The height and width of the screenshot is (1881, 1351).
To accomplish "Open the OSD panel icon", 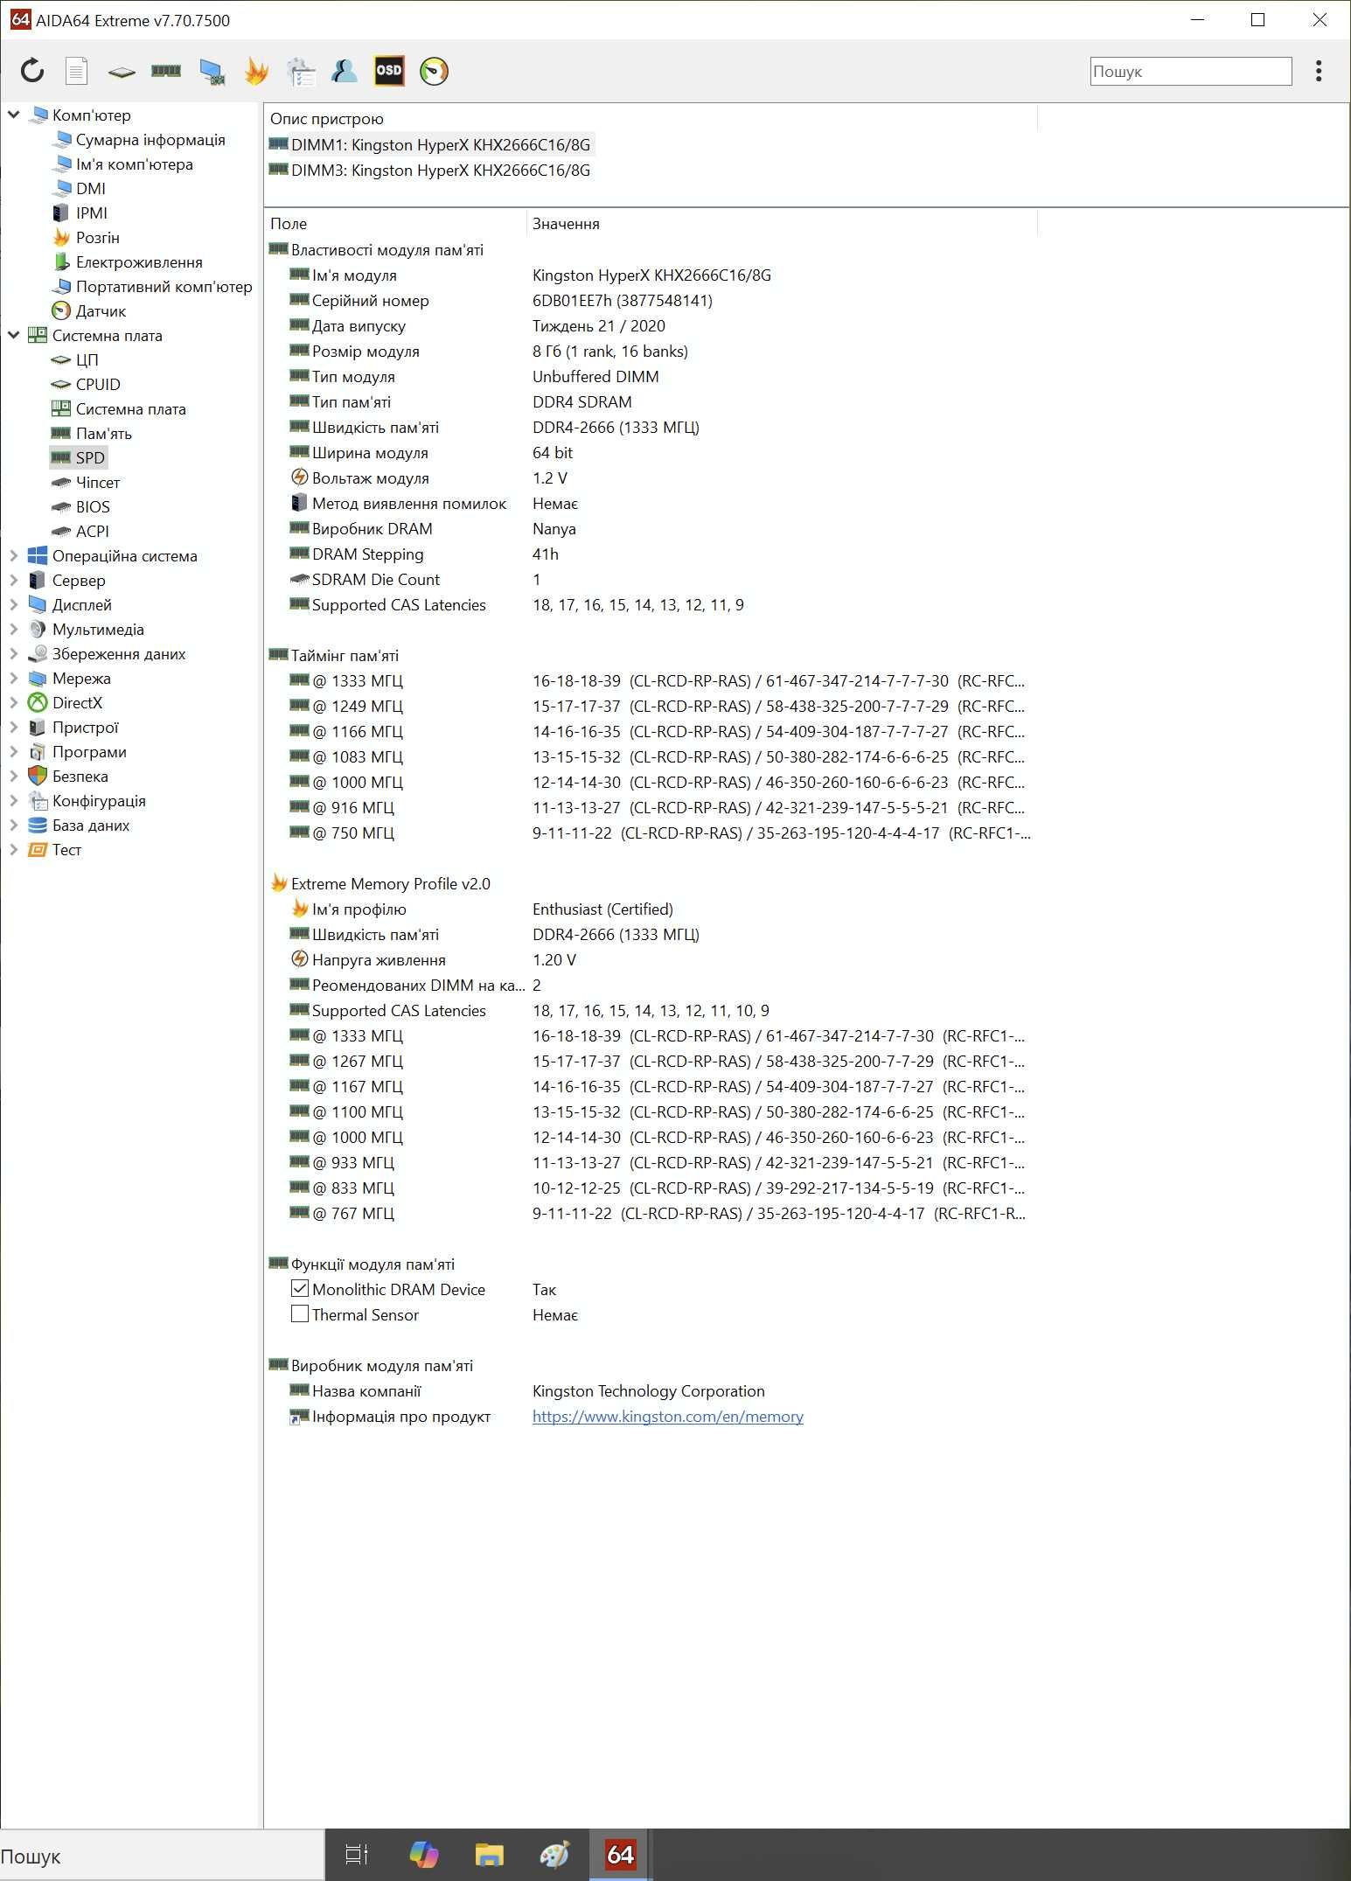I will 389,71.
